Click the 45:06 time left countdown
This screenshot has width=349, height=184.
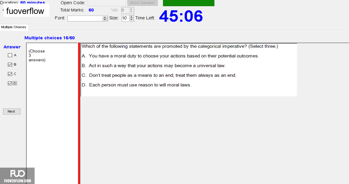click(x=181, y=16)
